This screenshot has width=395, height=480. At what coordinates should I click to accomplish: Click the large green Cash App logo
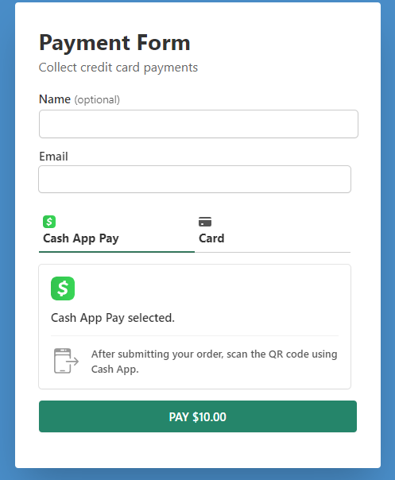pyautogui.click(x=63, y=288)
